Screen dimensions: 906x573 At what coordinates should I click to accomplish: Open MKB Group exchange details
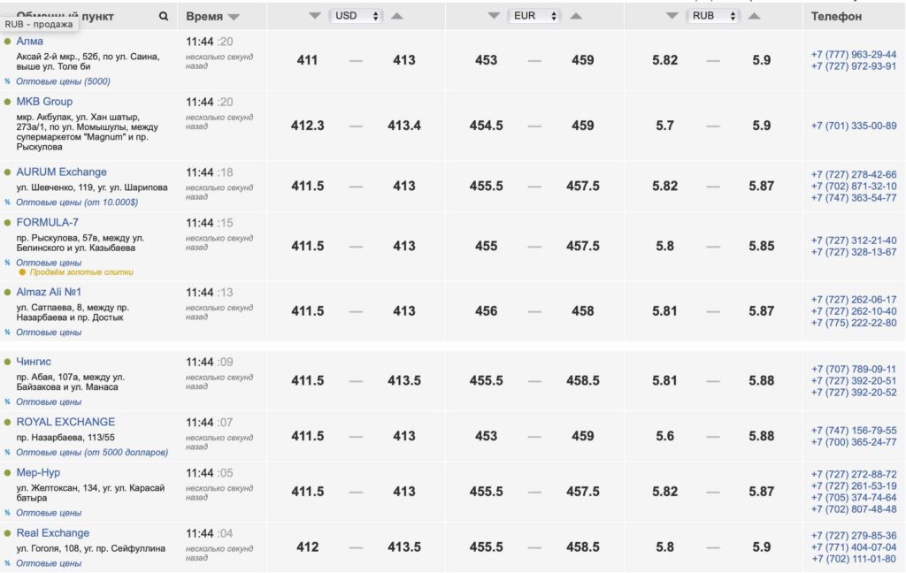(x=44, y=101)
